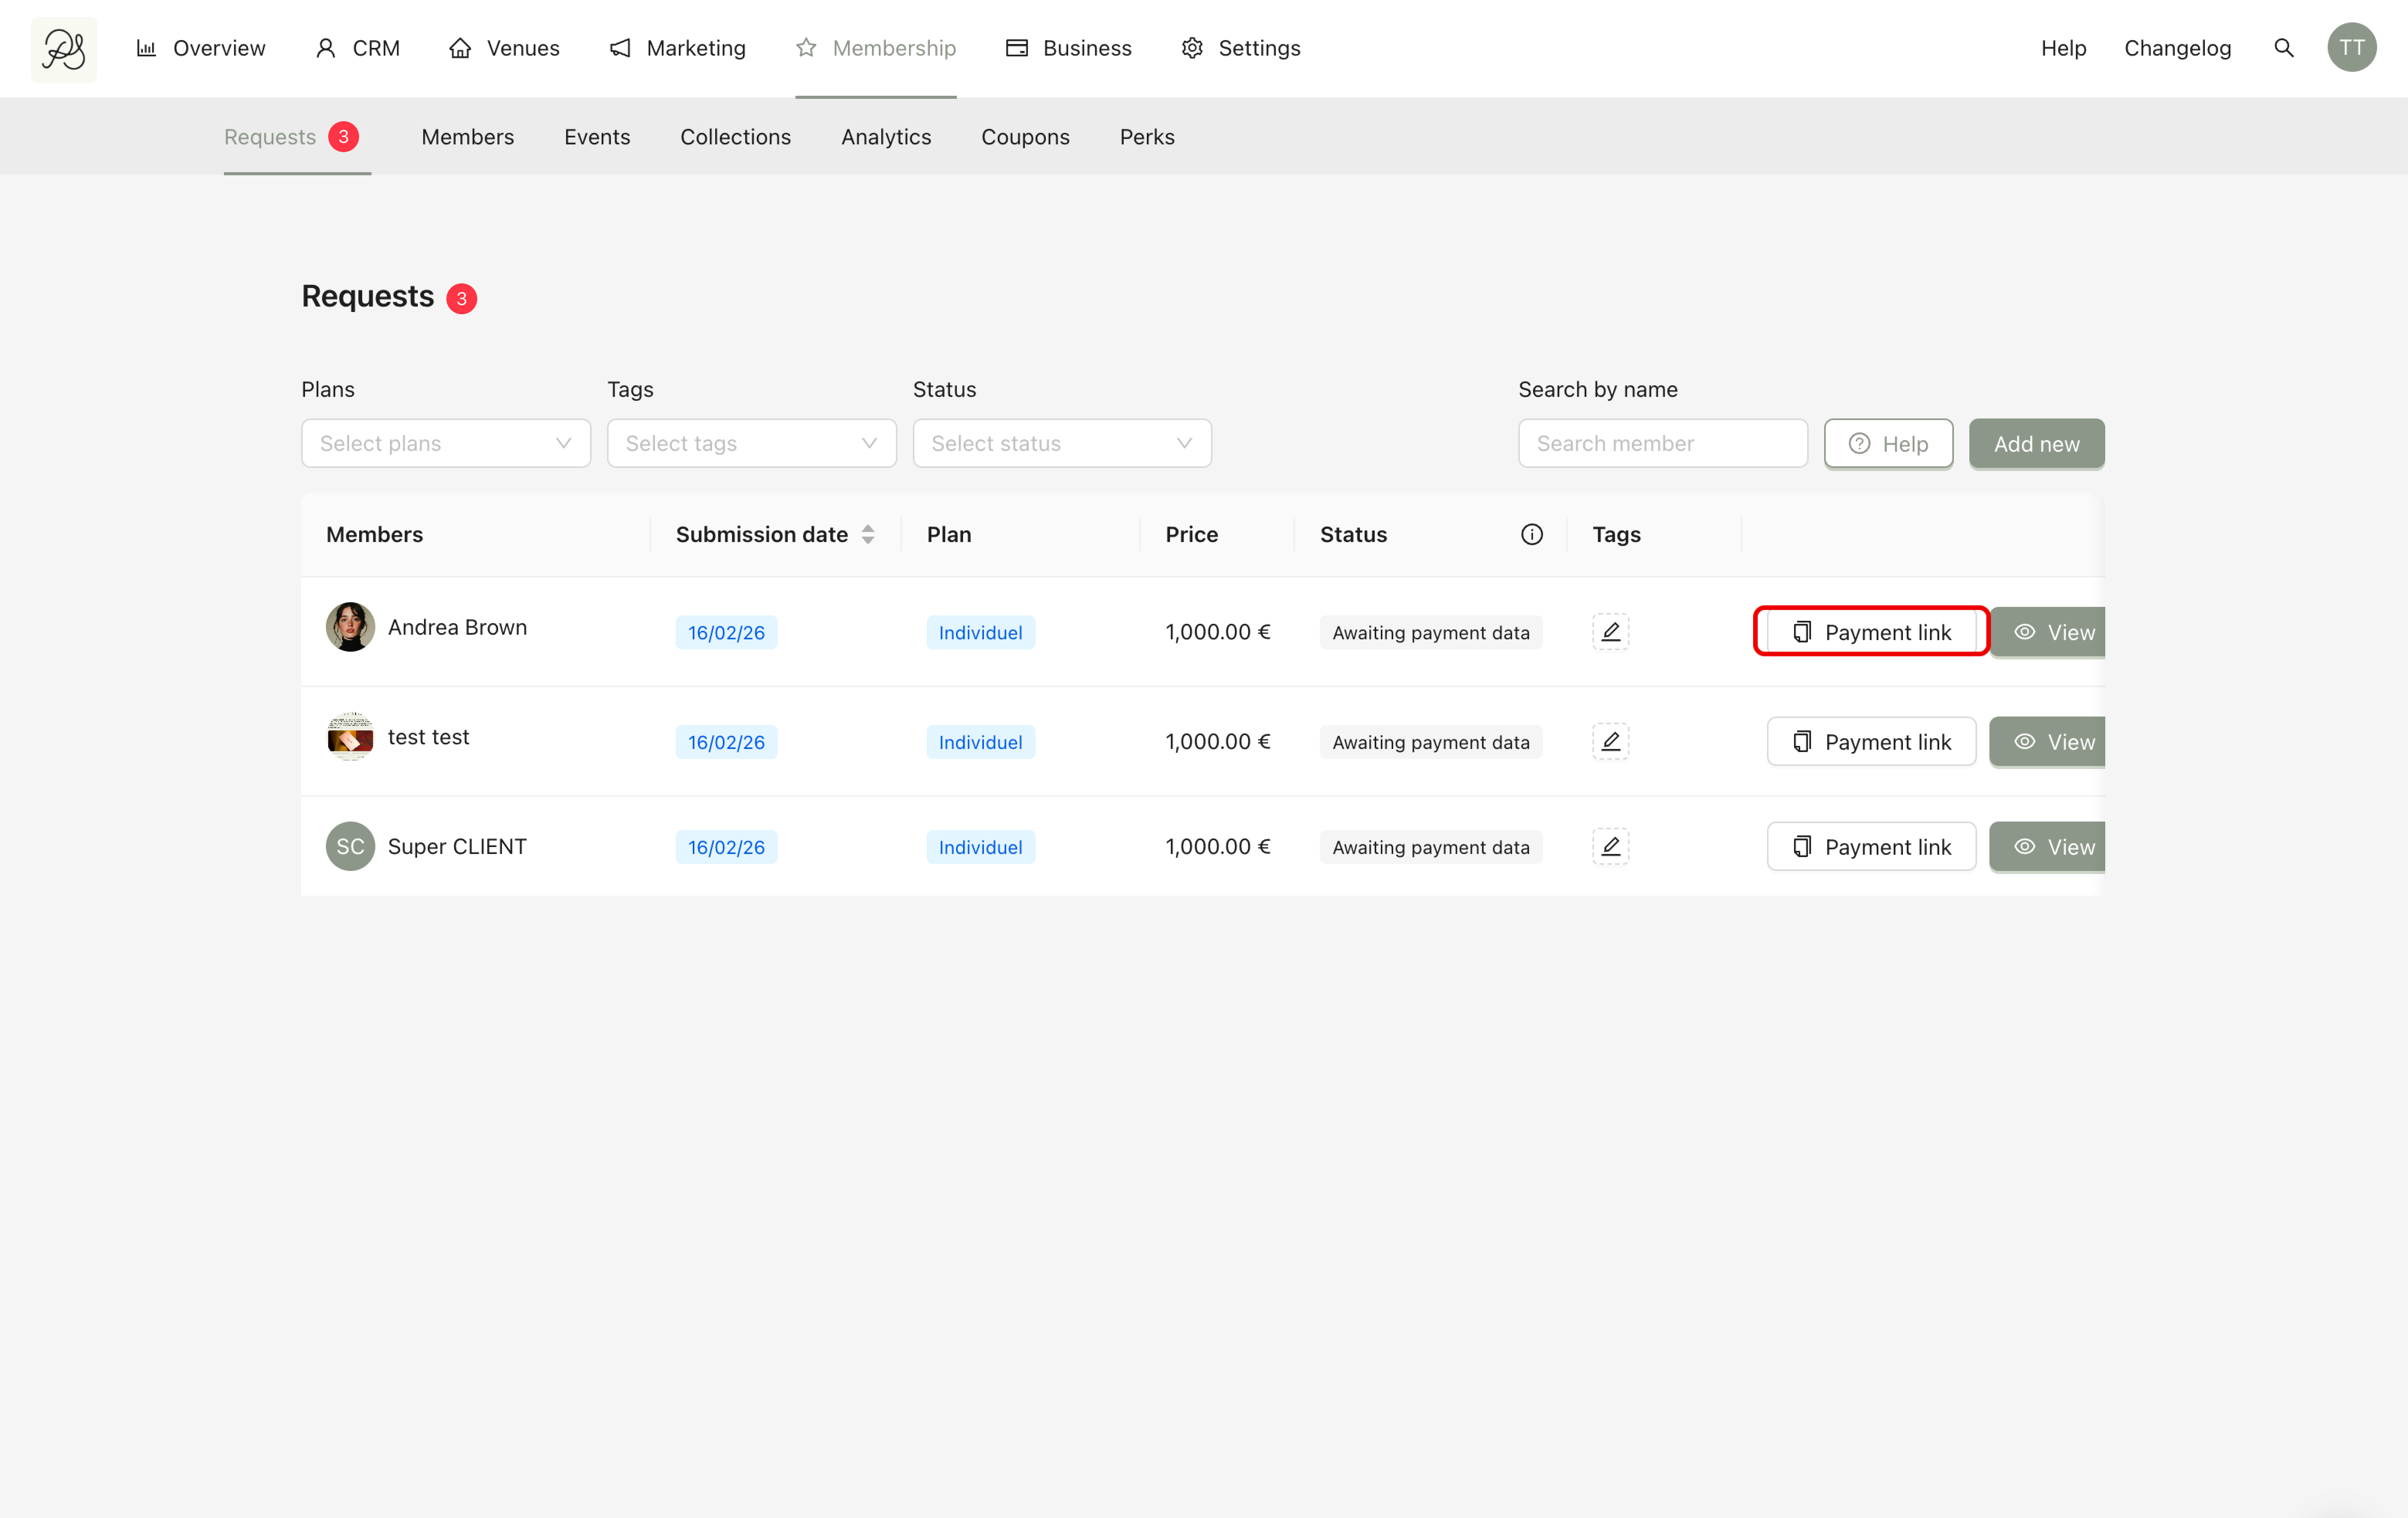Expand the Select plans dropdown

(x=446, y=443)
